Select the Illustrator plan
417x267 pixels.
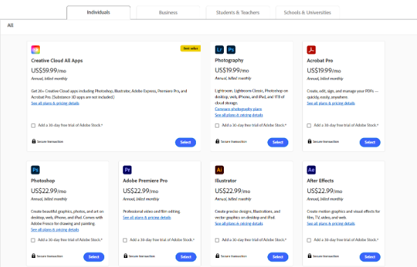point(278,257)
